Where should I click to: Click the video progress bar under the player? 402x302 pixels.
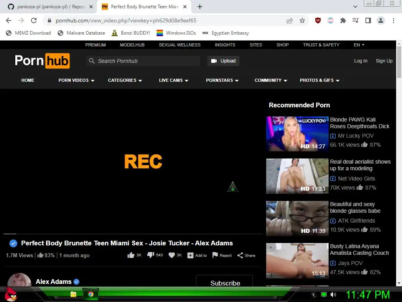click(133, 234)
